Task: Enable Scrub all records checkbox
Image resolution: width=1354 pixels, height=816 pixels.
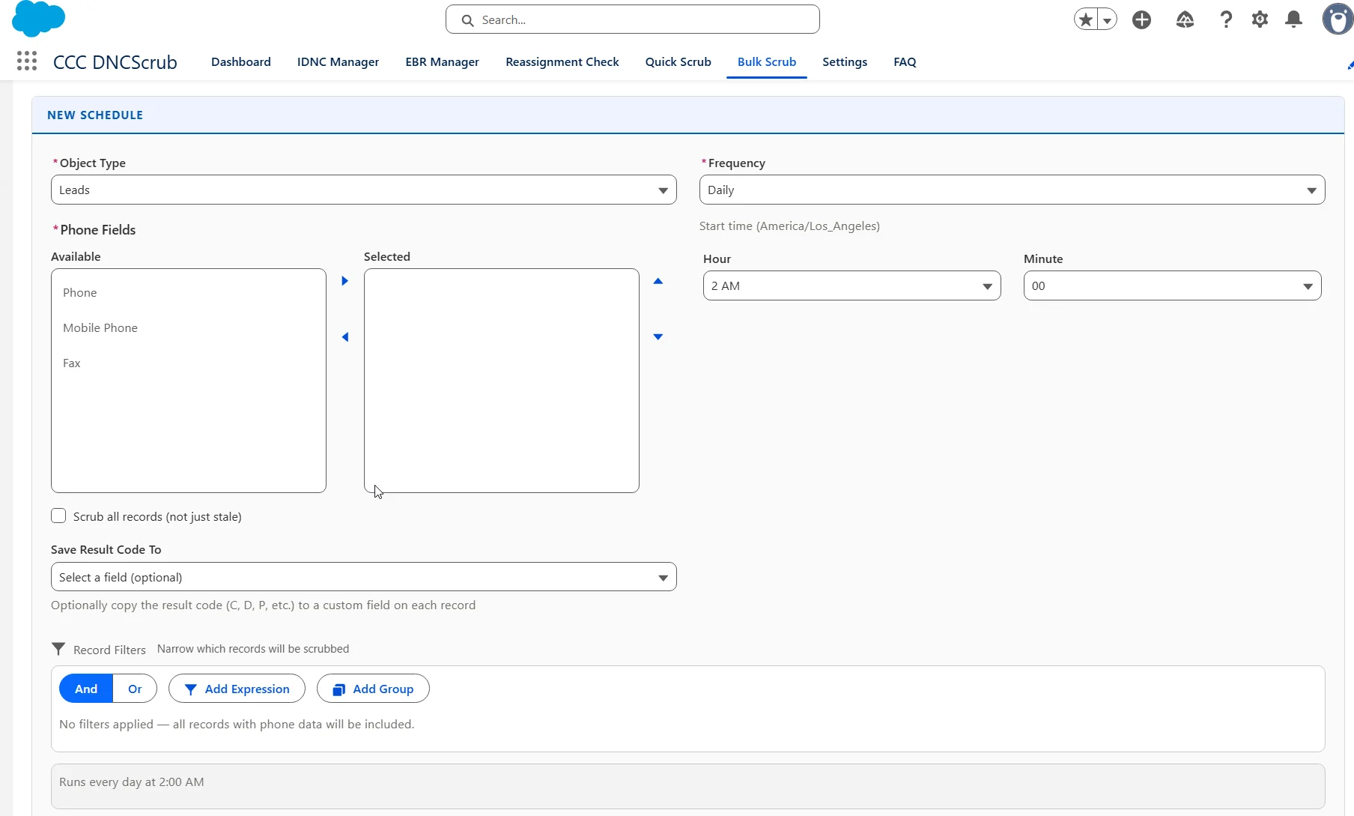Action: pyautogui.click(x=58, y=516)
